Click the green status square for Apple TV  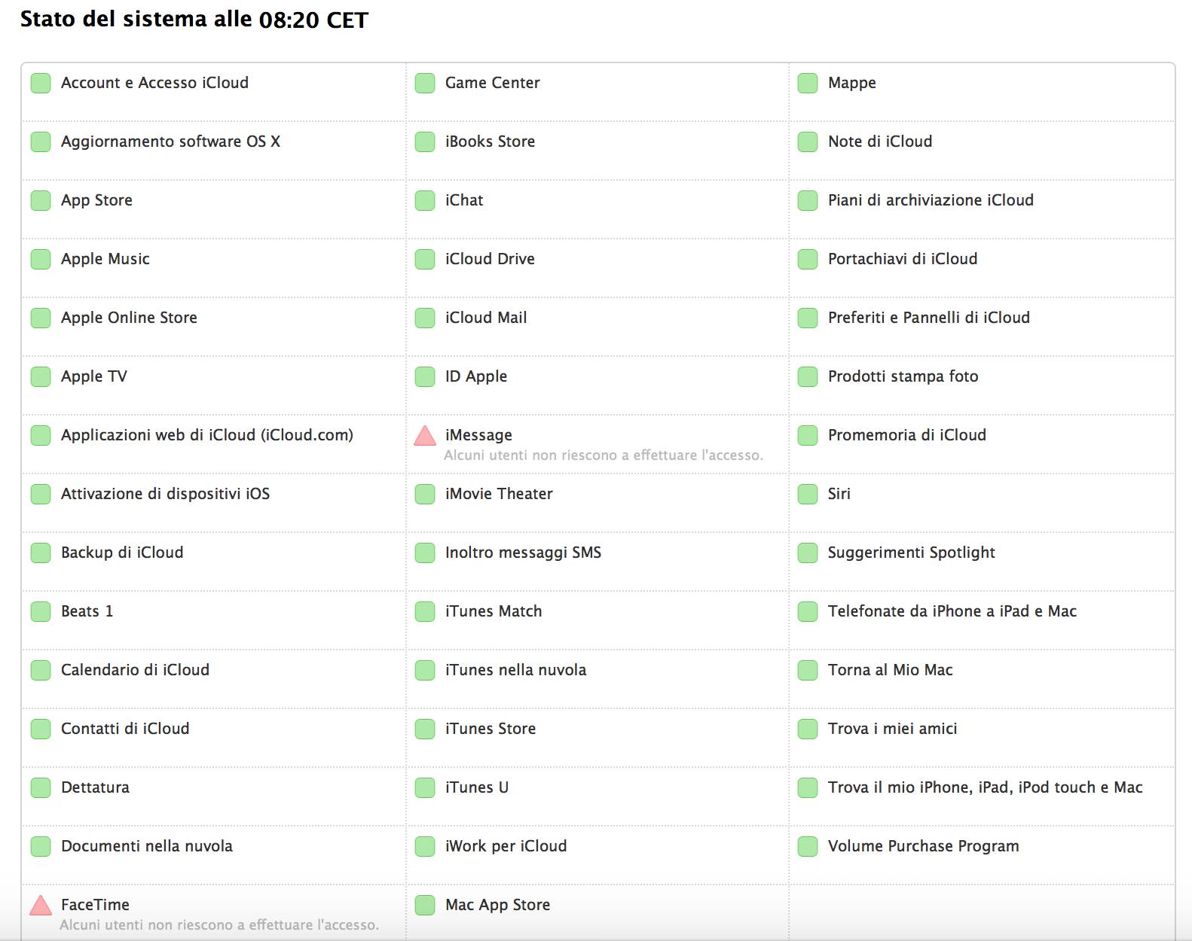pyautogui.click(x=41, y=376)
